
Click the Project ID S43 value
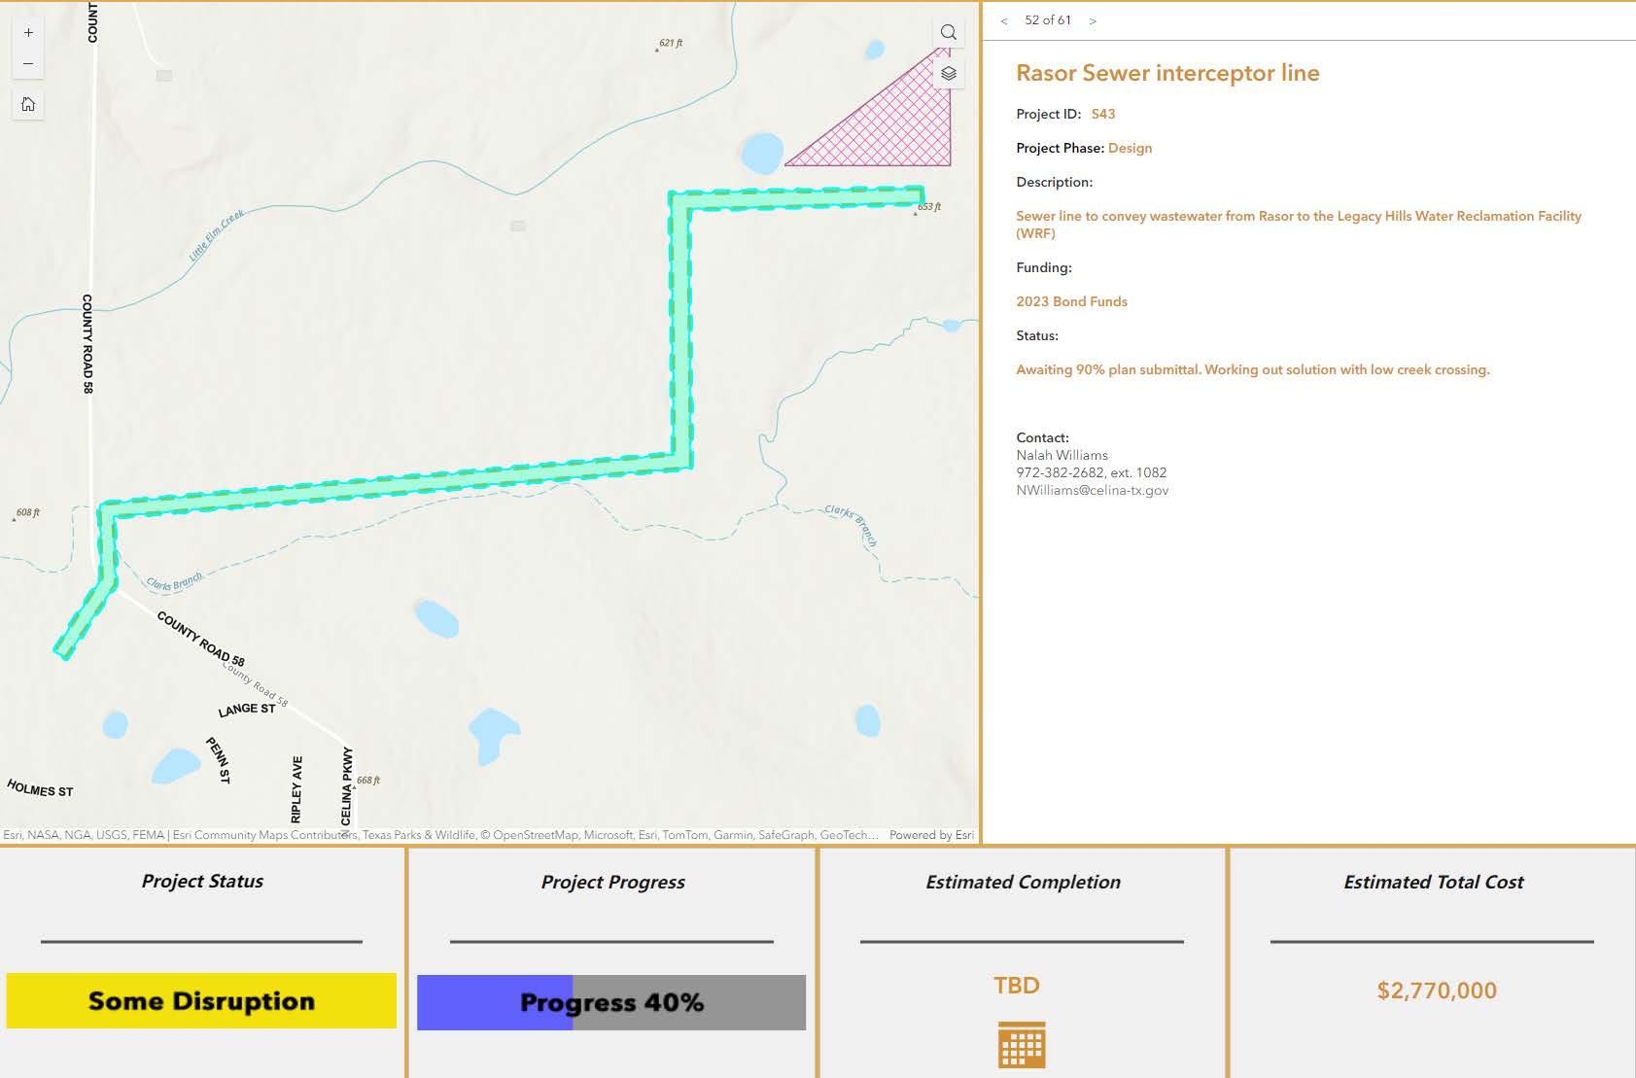(1103, 114)
